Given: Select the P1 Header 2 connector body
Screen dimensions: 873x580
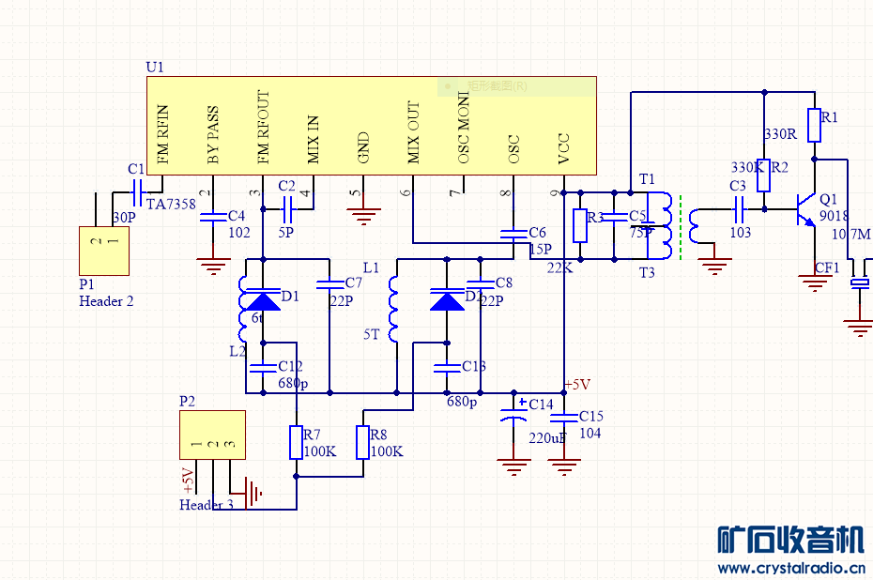Looking at the screenshot, I should (104, 251).
